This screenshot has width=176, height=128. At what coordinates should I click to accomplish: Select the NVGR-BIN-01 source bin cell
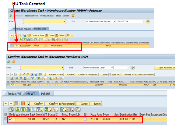coord(58,46)
